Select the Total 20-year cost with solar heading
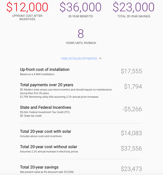Viewport: 163px width, 175px height. click(x=45, y=131)
